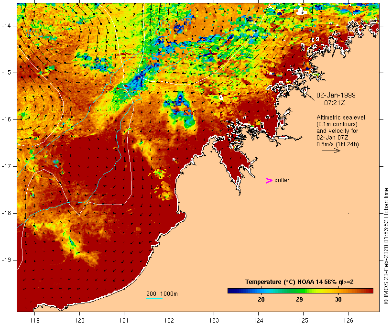392x325 pixels.
Task: Click longitude axis label '119'
Action: pyautogui.click(x=34, y=320)
